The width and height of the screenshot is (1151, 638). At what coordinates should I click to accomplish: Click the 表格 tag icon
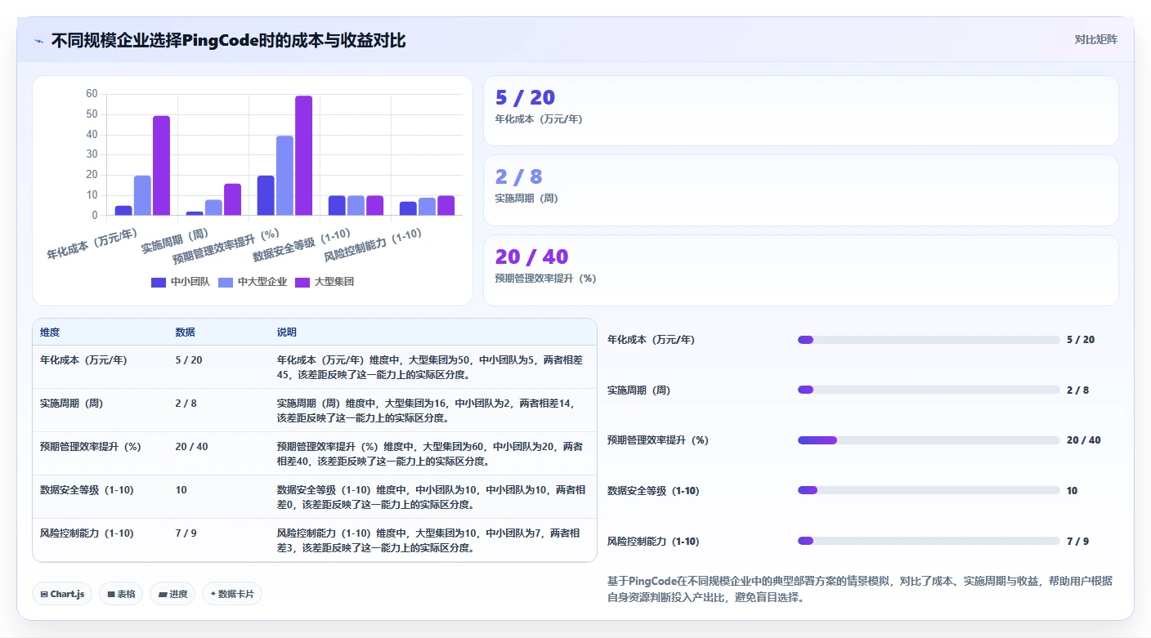point(110,594)
